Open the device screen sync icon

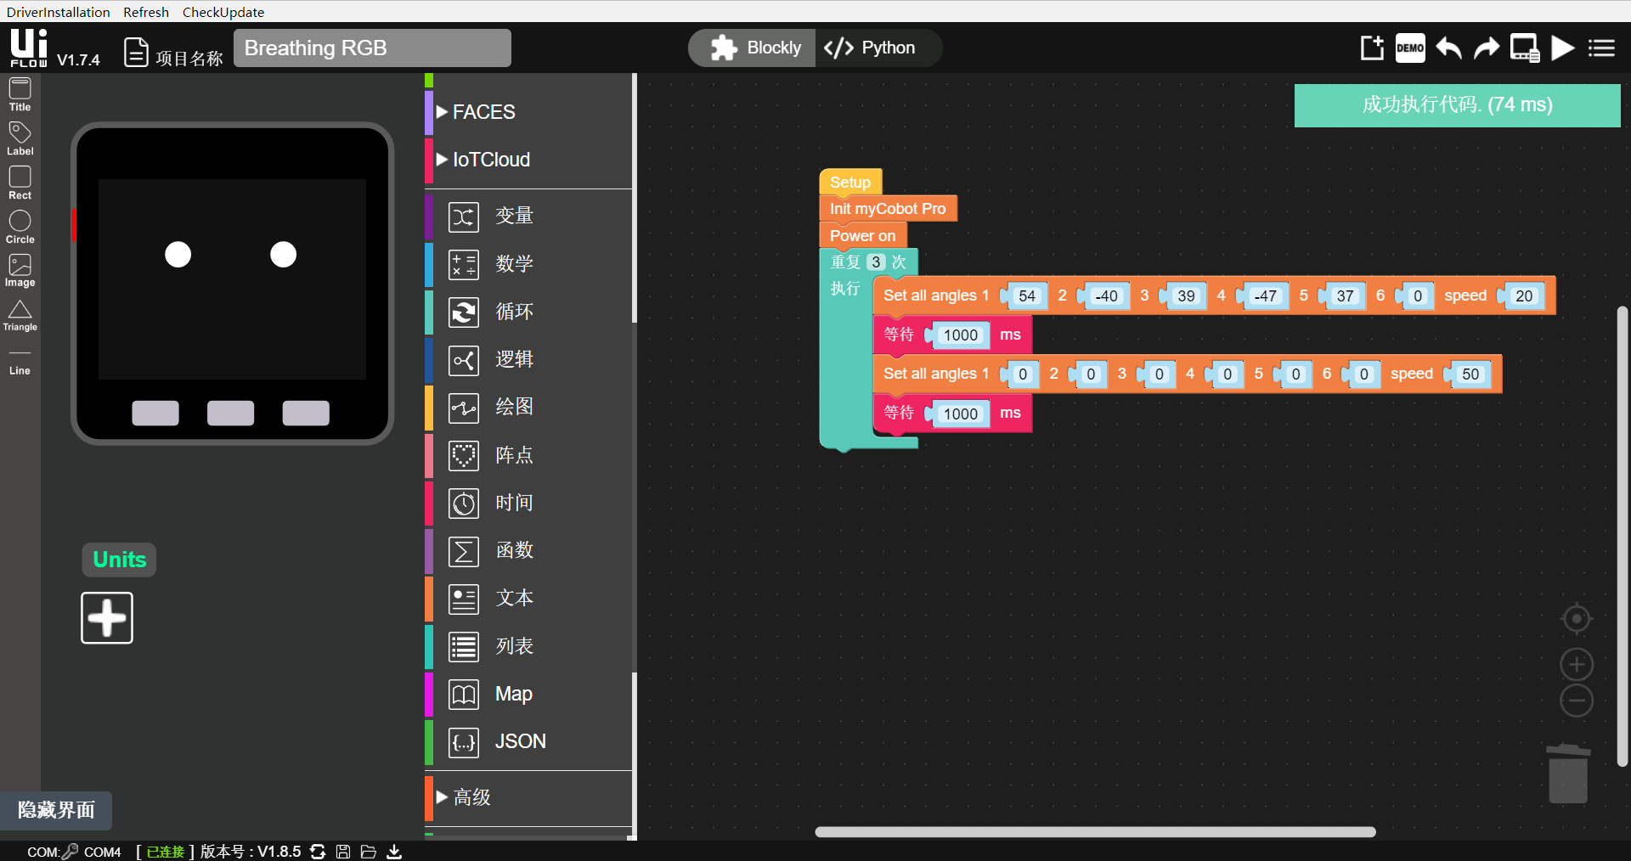tap(1524, 48)
